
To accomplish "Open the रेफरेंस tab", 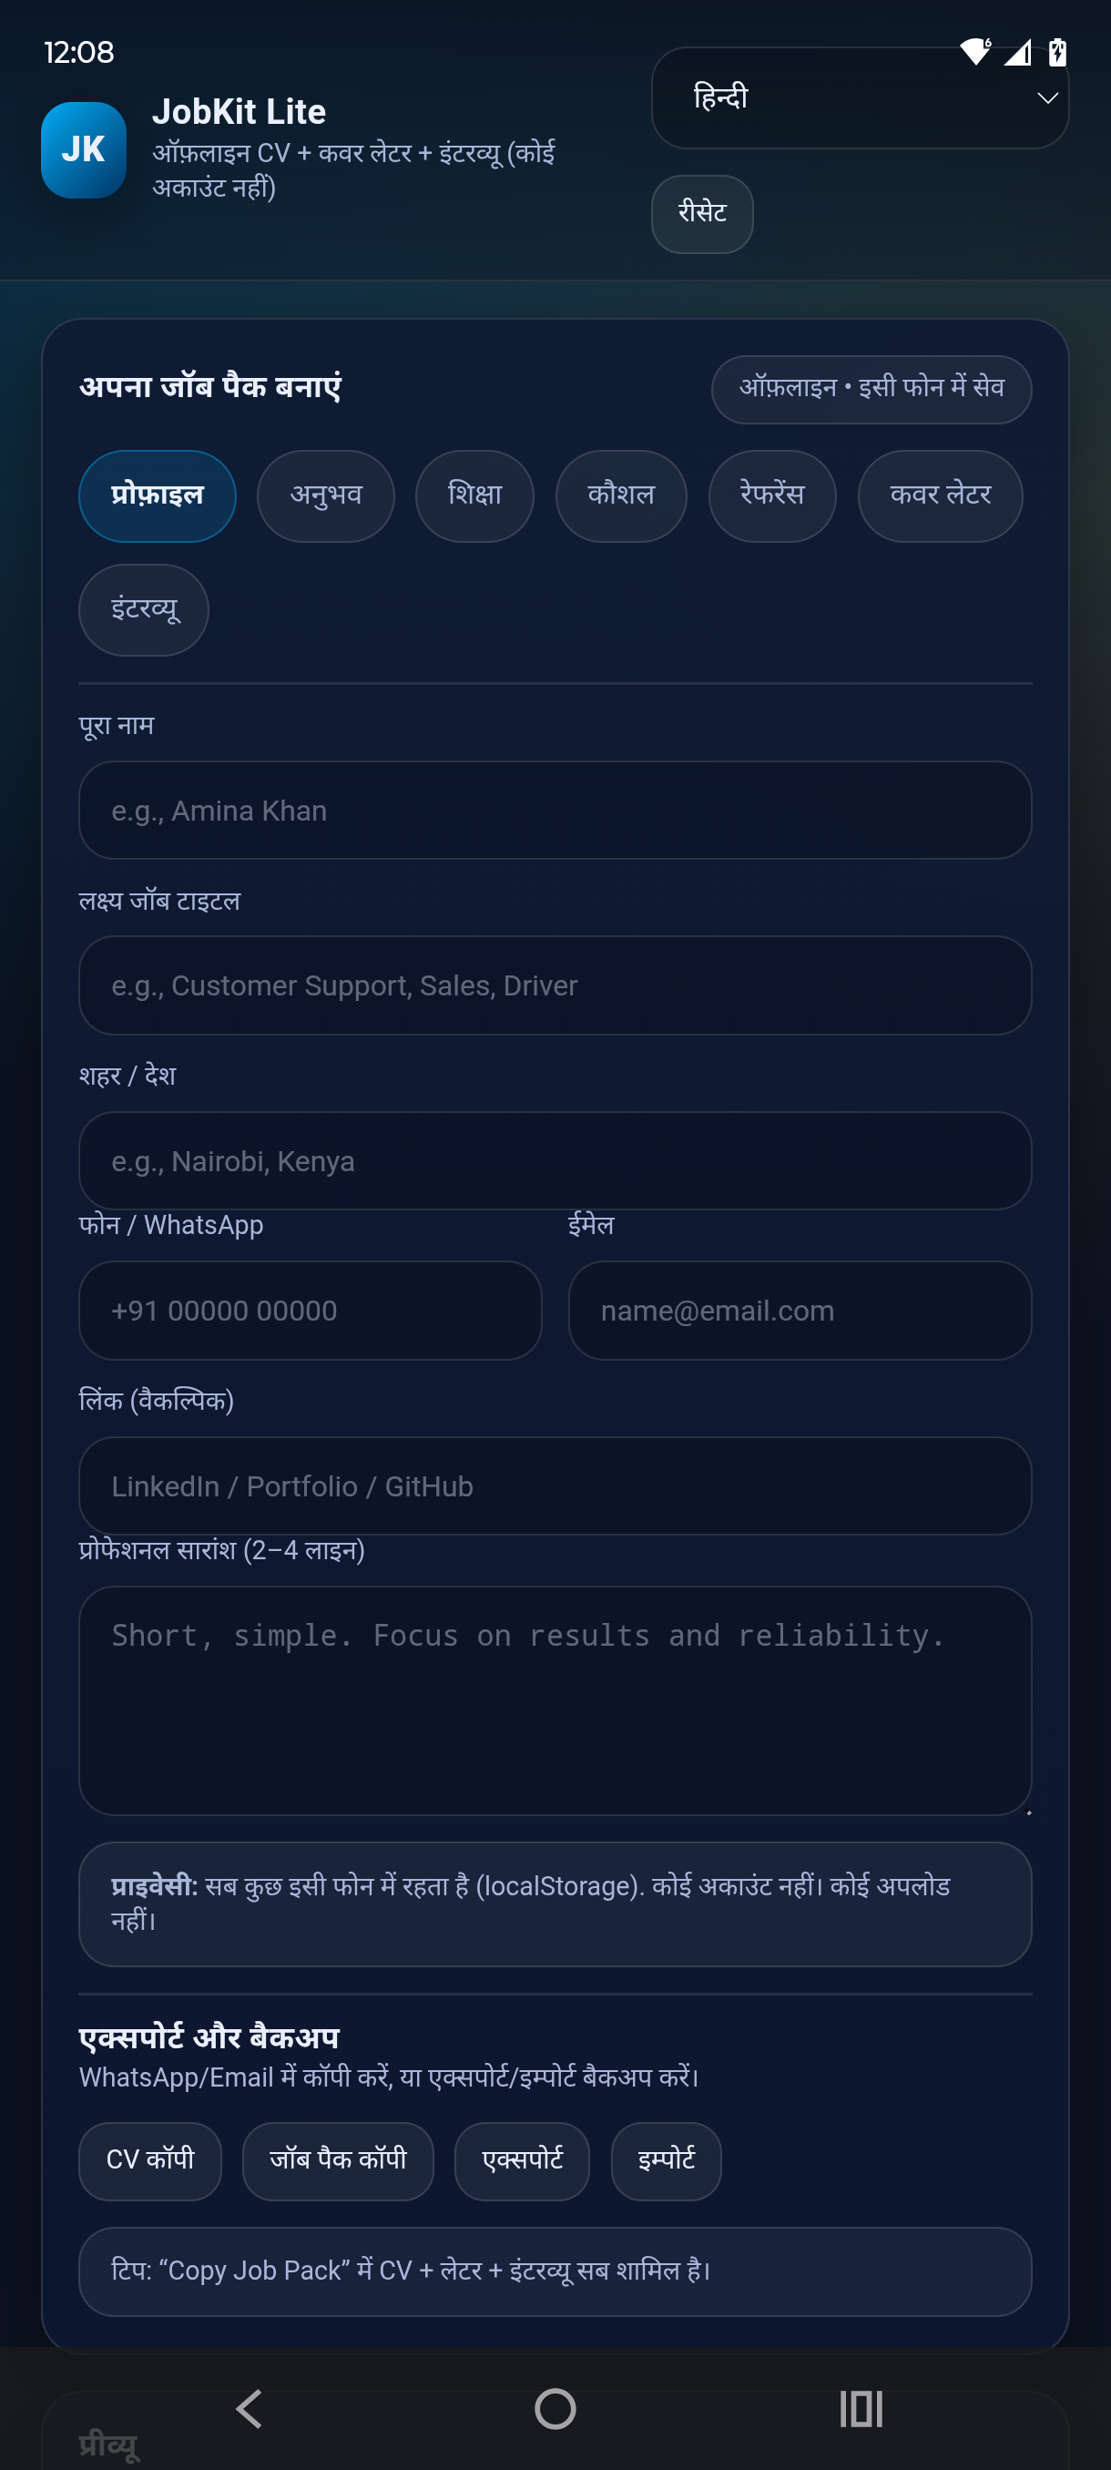I will (x=771, y=495).
